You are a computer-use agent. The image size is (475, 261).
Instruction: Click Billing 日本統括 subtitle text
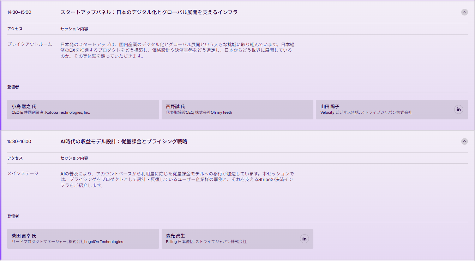pyautogui.click(x=206, y=242)
